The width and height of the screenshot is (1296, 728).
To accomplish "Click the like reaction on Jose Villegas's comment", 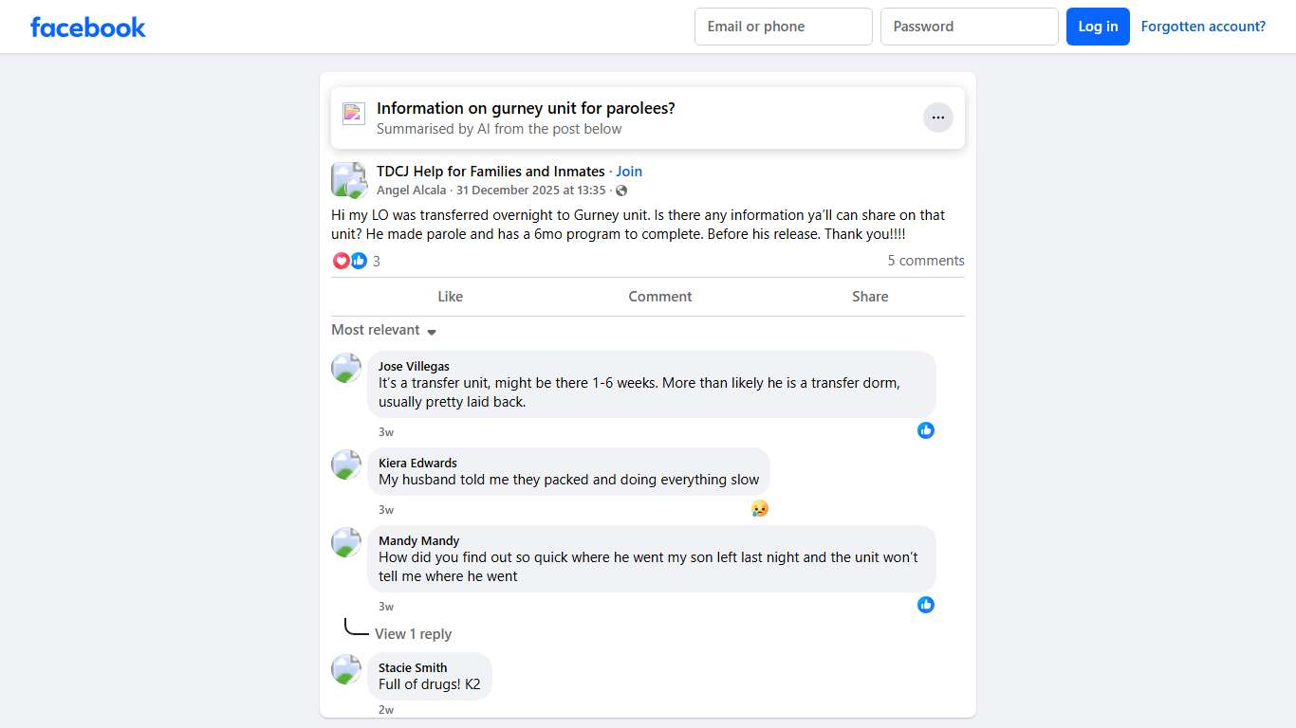I will [x=925, y=430].
